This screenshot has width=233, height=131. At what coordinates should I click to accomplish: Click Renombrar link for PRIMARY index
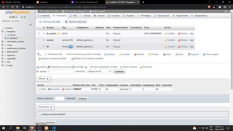pyautogui.click(x=54, y=89)
